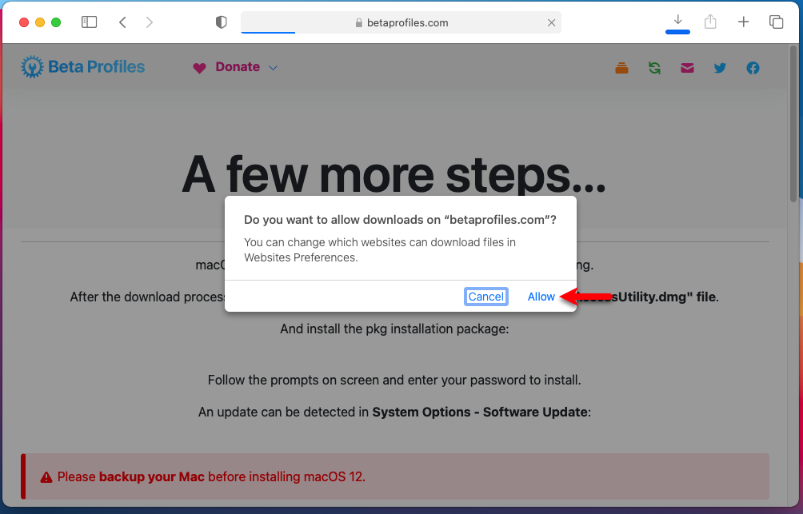Allow downloads on betaprofiles.com
The image size is (803, 514).
pyautogui.click(x=541, y=297)
